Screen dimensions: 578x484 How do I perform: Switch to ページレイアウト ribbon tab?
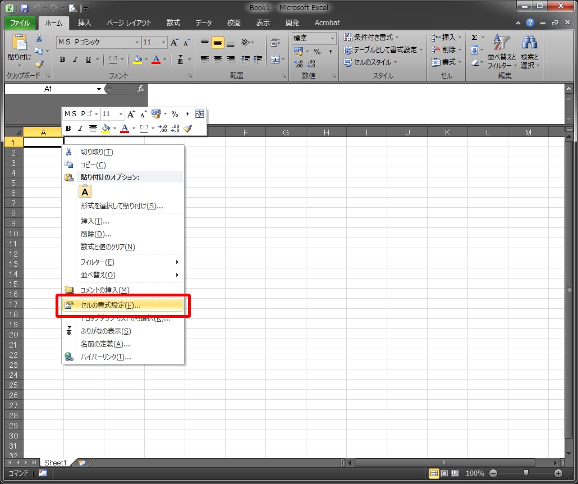(x=129, y=23)
